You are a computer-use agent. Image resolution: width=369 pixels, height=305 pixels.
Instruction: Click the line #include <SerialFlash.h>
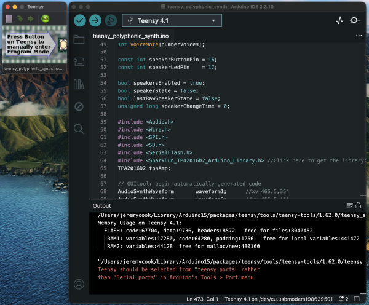(x=155, y=152)
